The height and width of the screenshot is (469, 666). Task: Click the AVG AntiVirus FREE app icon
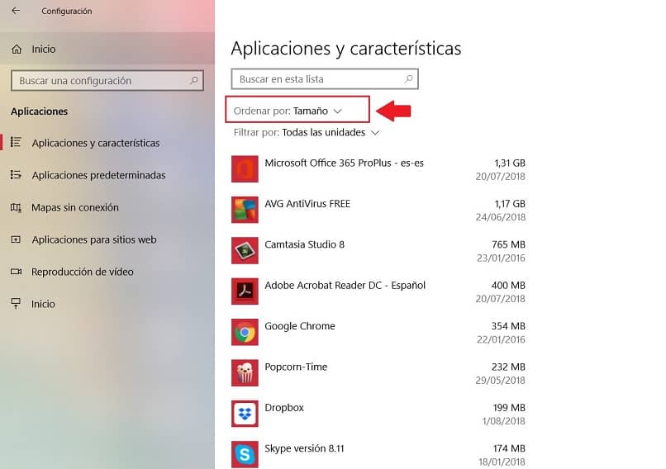[245, 210]
